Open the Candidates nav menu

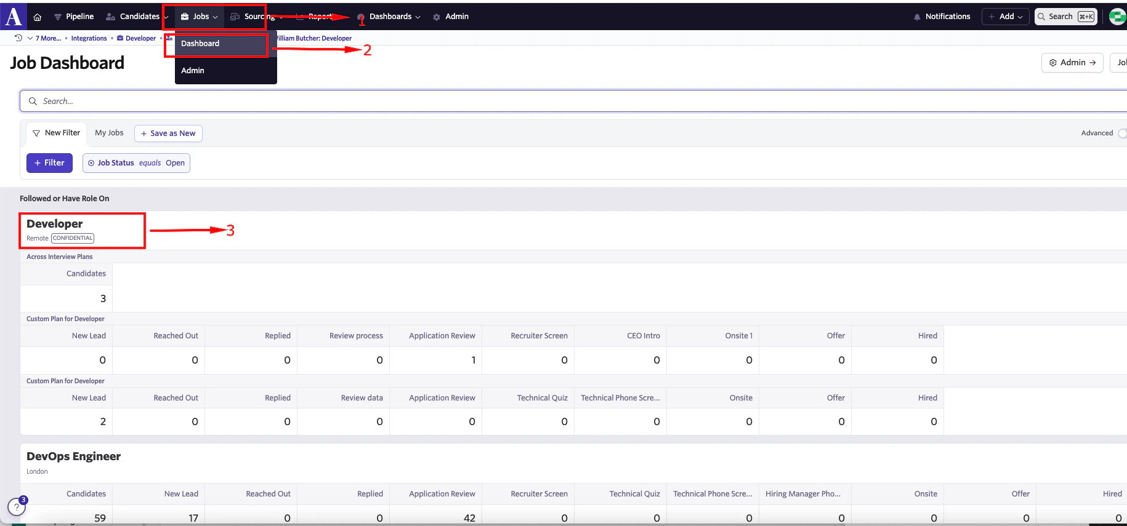[x=137, y=17]
